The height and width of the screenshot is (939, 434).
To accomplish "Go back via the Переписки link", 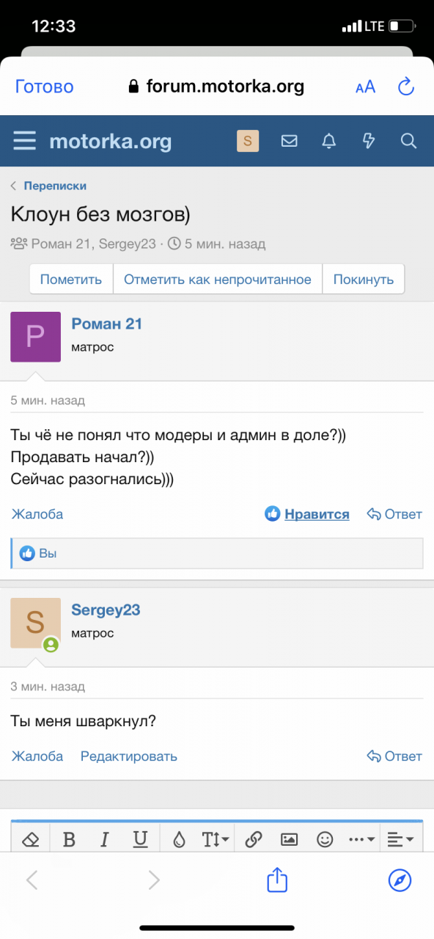I will pos(55,186).
